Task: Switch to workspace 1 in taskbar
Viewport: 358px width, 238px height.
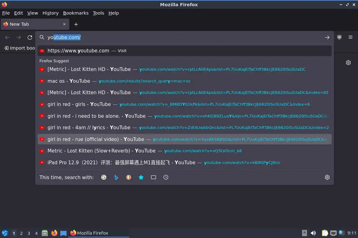Action: tap(14, 233)
